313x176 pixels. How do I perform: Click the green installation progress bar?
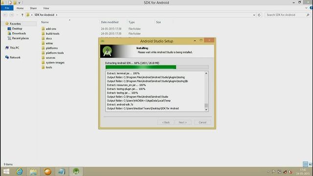(157, 67)
